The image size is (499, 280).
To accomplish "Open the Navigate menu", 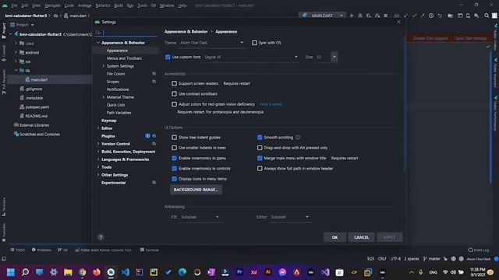I will [x=52, y=5].
